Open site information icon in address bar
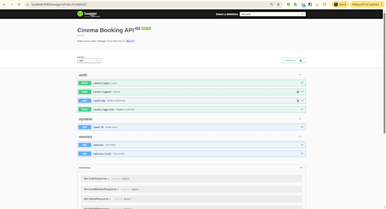Viewport: 386px width, 209px height. (x=28, y=5)
